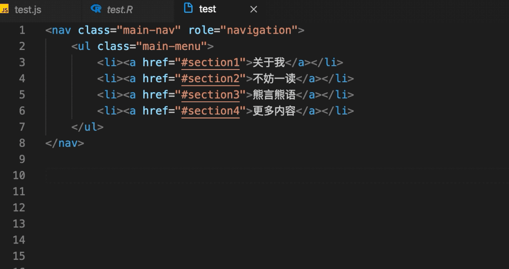The image size is (509, 269).
Task: Click the #section1 href link
Action: [210, 63]
